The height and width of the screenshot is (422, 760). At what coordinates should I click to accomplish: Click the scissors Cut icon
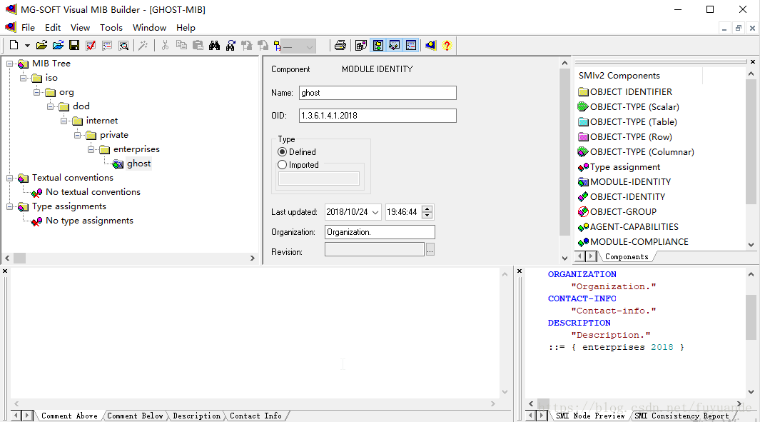(x=165, y=45)
